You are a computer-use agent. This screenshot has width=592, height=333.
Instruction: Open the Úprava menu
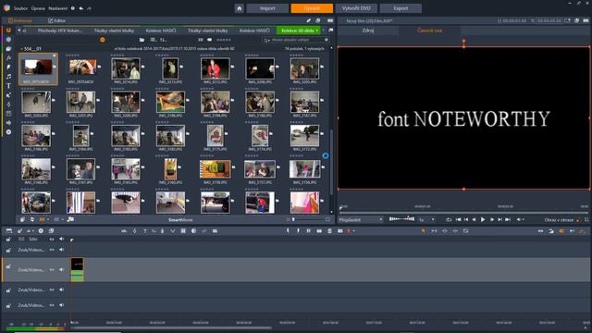(38, 8)
